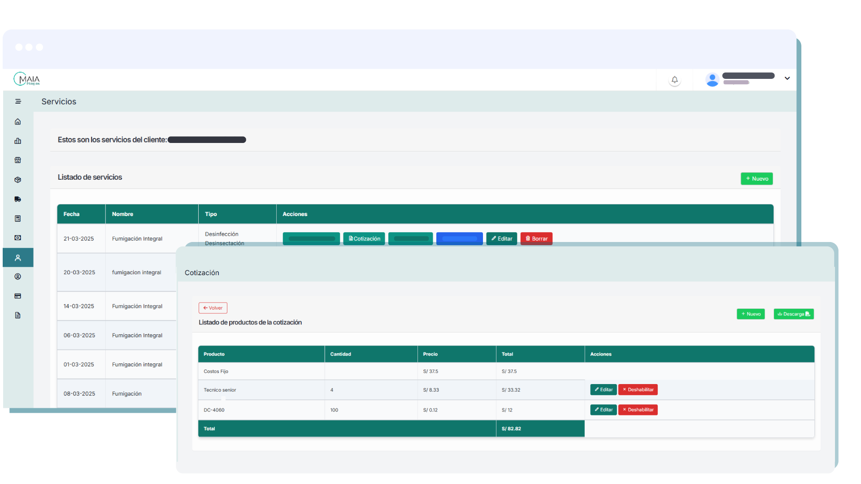861x484 pixels.
Task: Click the Volver back button
Action: (x=213, y=308)
